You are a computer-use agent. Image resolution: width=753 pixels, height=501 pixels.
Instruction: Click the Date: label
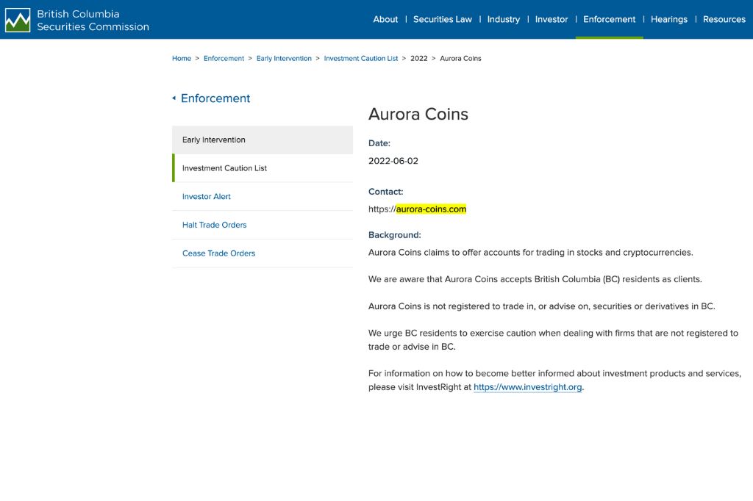pos(379,143)
